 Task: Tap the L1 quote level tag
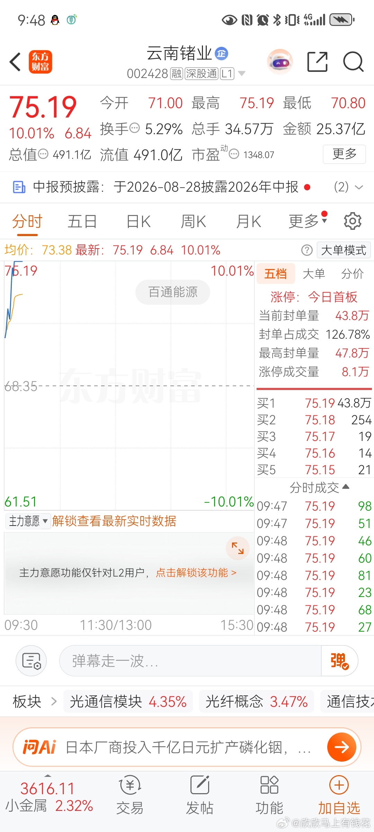tap(228, 73)
